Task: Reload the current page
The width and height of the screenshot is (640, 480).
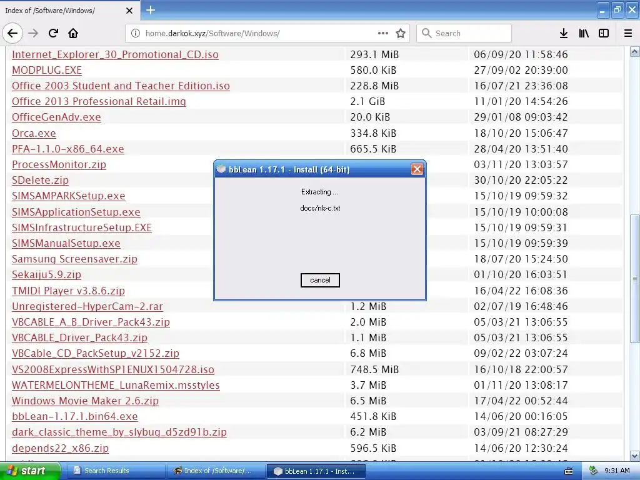Action: click(x=54, y=33)
